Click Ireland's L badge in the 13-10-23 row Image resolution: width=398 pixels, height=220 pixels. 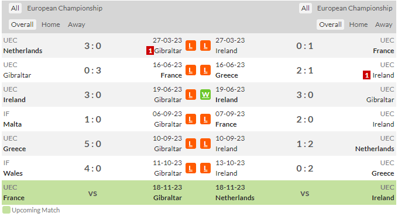click(205, 168)
